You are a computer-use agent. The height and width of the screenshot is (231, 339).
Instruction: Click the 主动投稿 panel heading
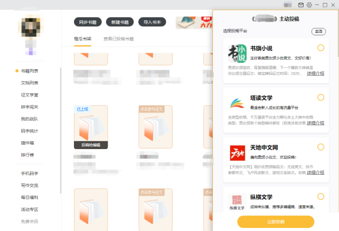pos(289,19)
